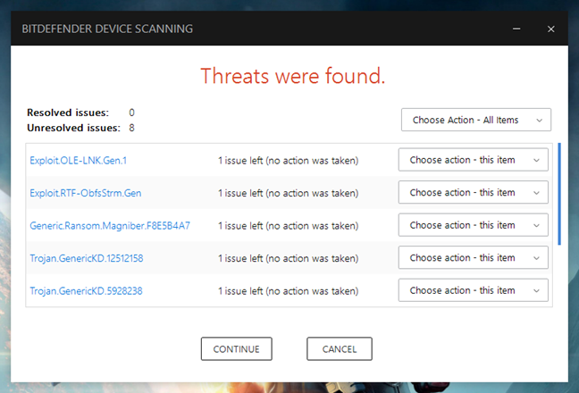
Task: View details of Generic.Ransom.Magniber.F8E5B4A7
Action: 110,225
